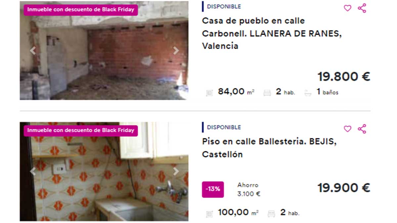The image size is (397, 223).
Task: Show previous photo of the Llanera house
Action: pos(32,51)
